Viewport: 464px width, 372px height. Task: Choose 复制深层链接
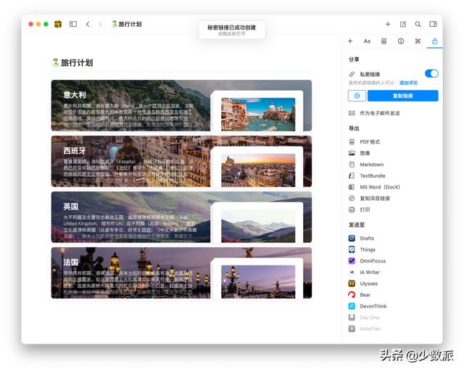(369, 199)
